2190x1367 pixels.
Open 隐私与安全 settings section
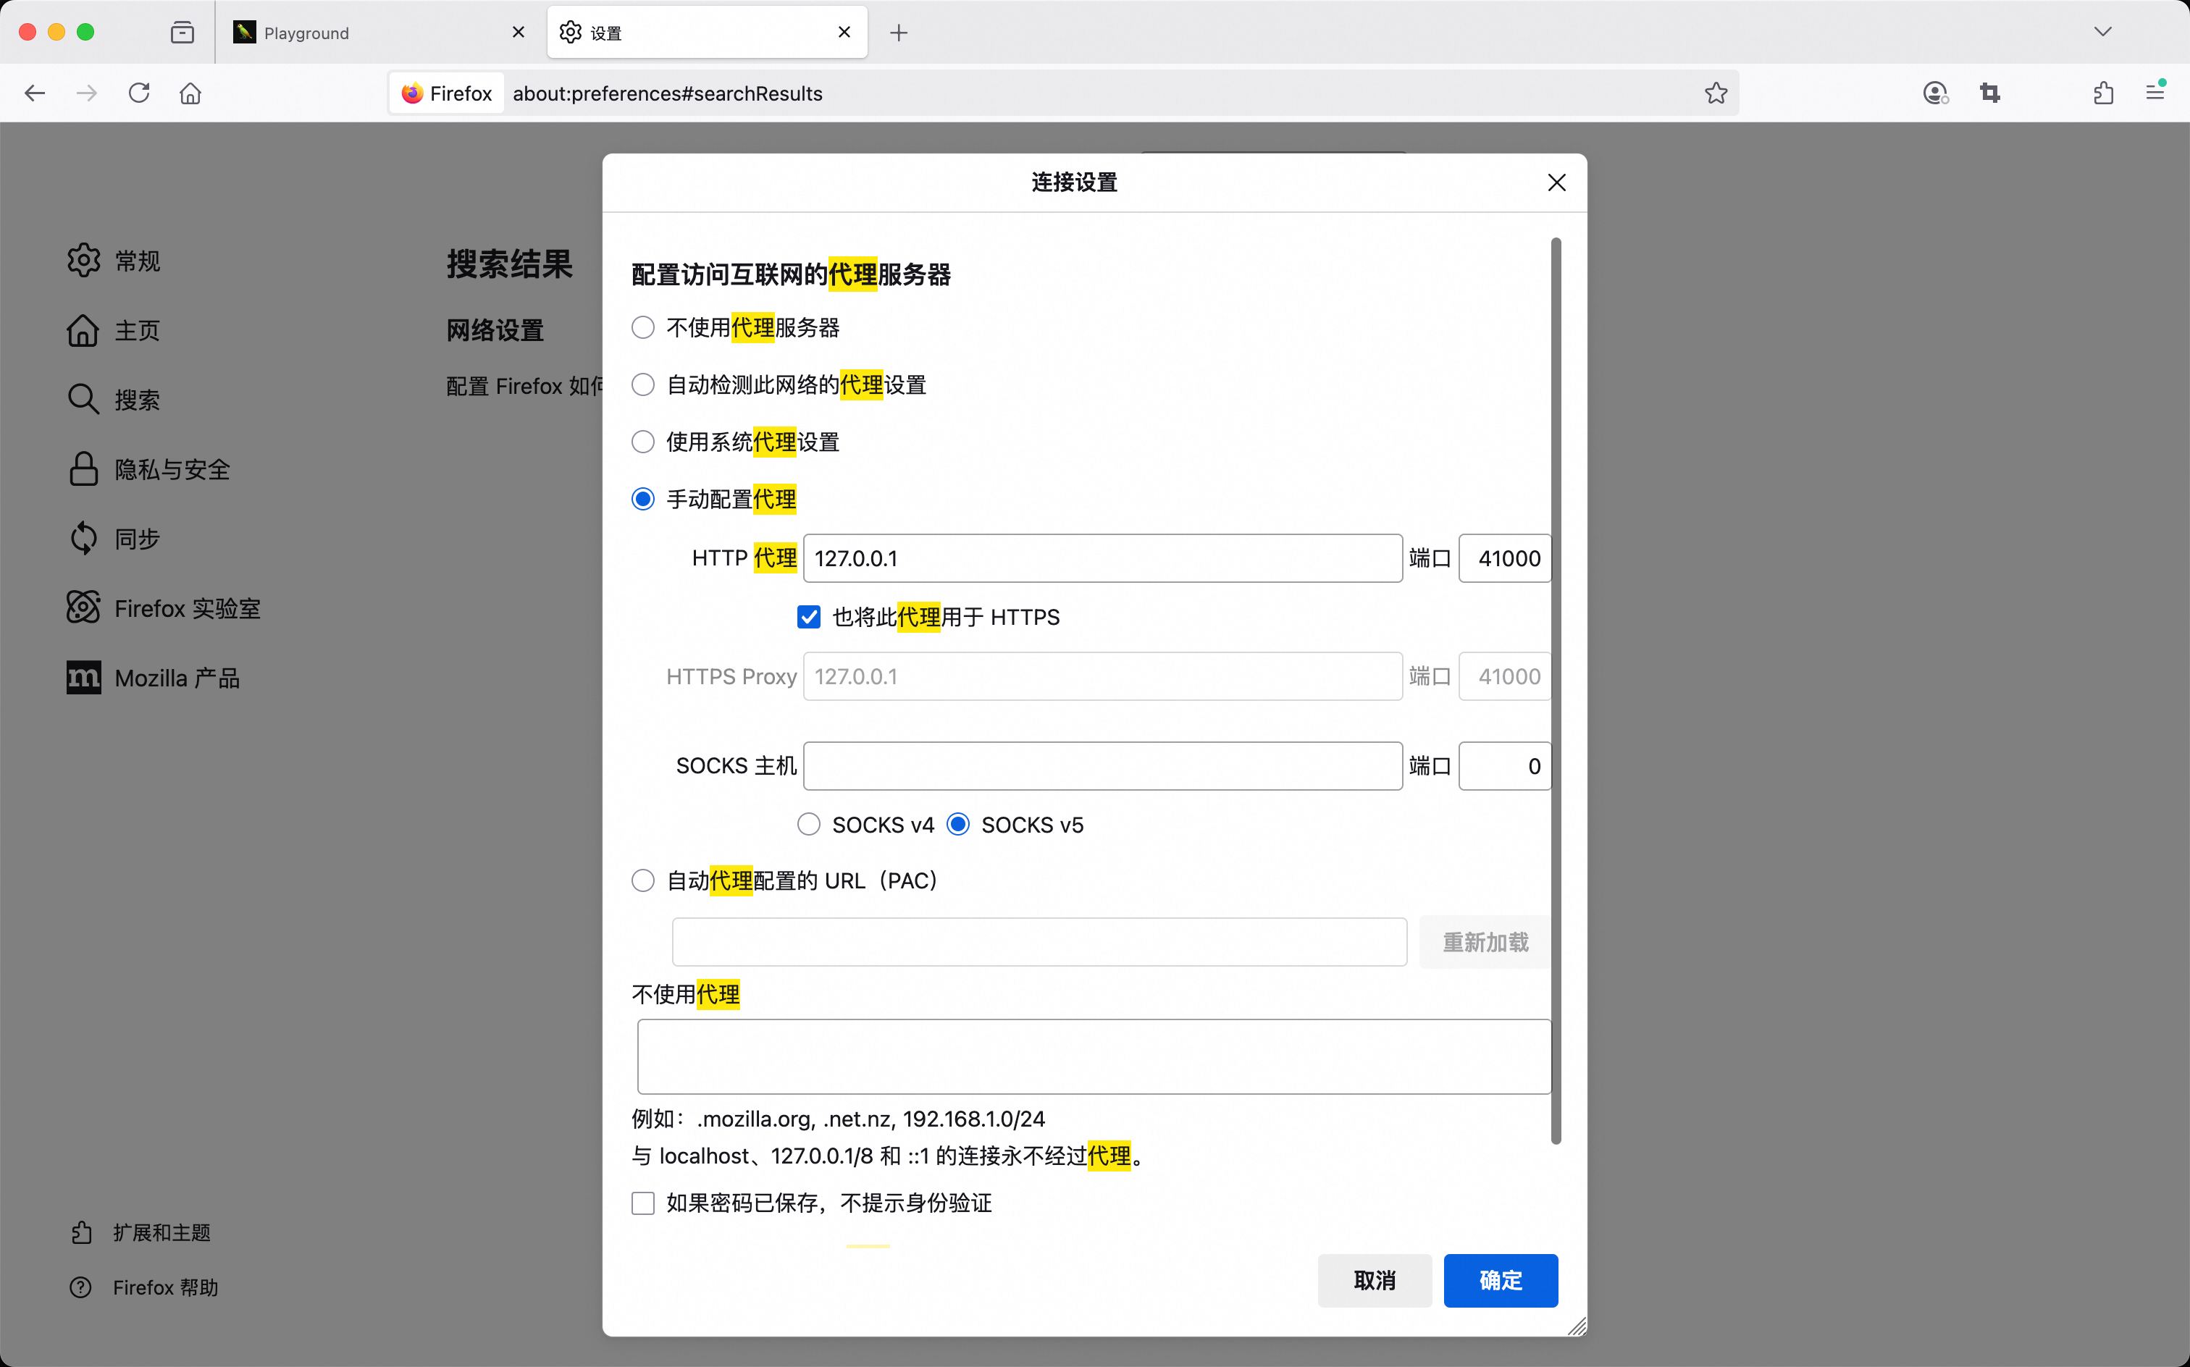[172, 469]
